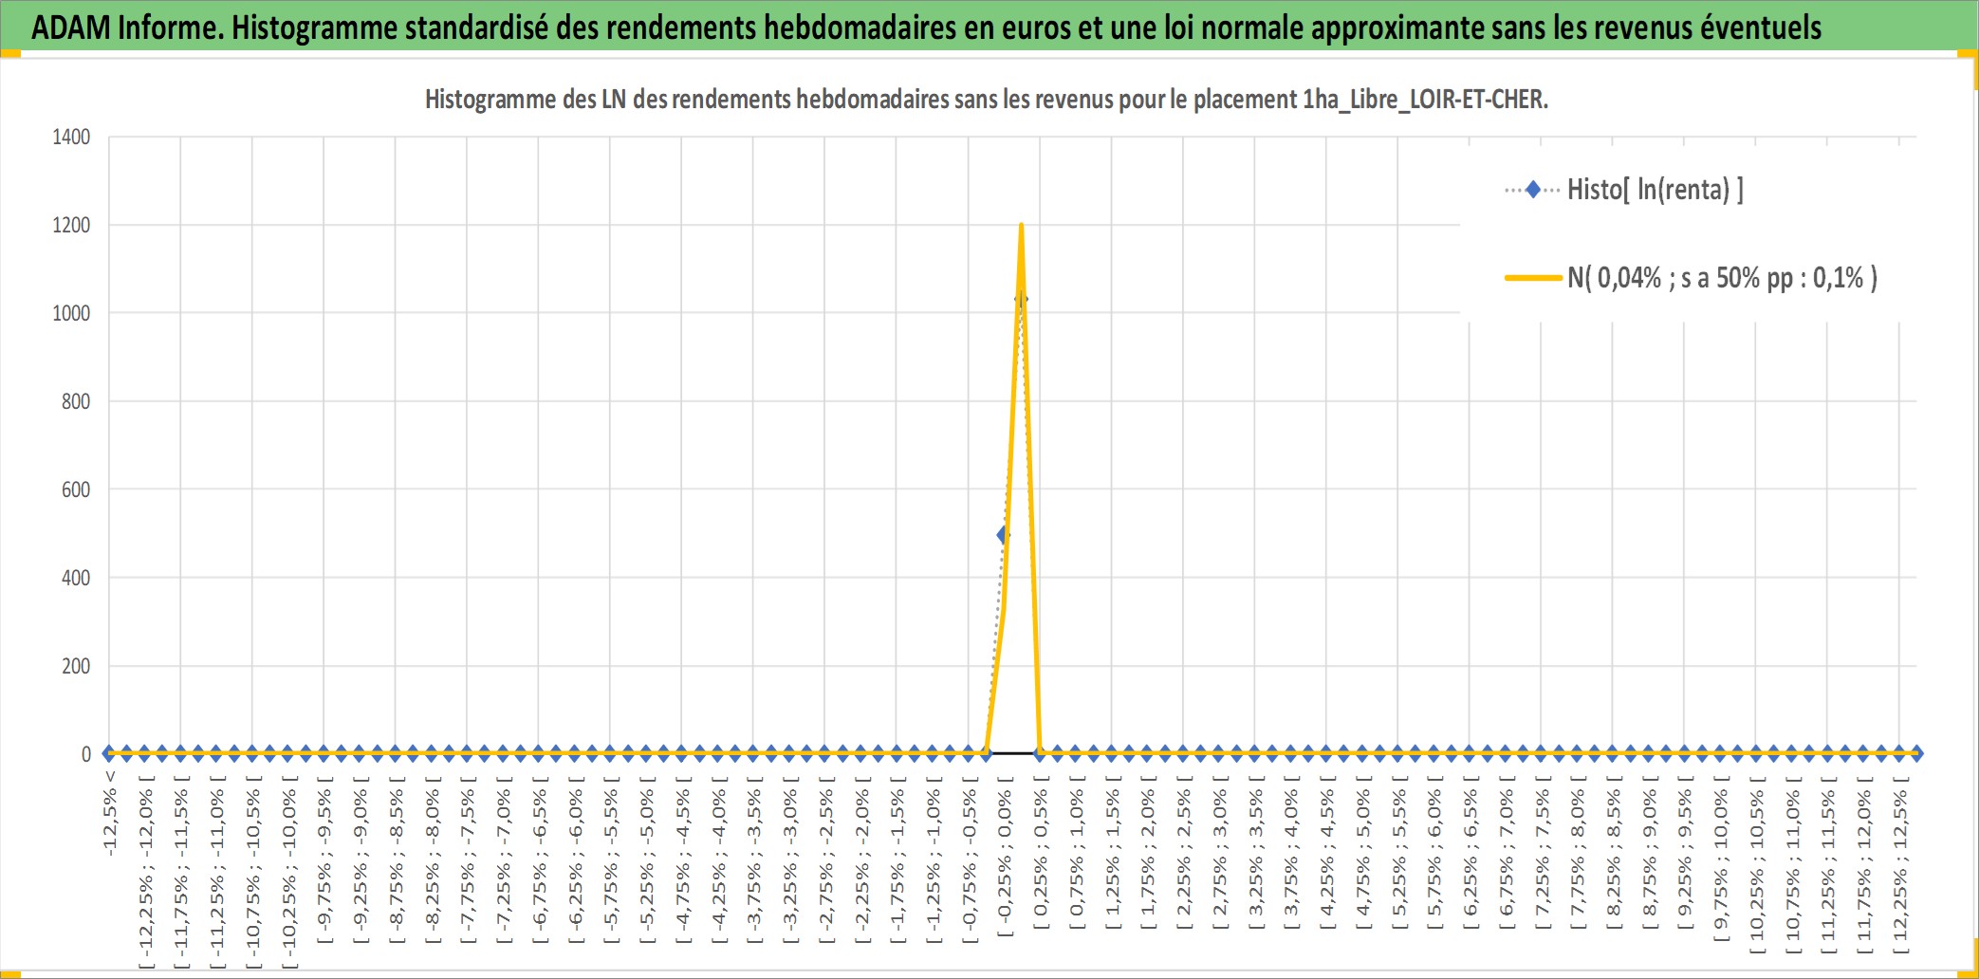Click the x-axis label '[ 7,75% ; 8,0% ['
This screenshot has height=979, width=1979.
(x=1578, y=853)
